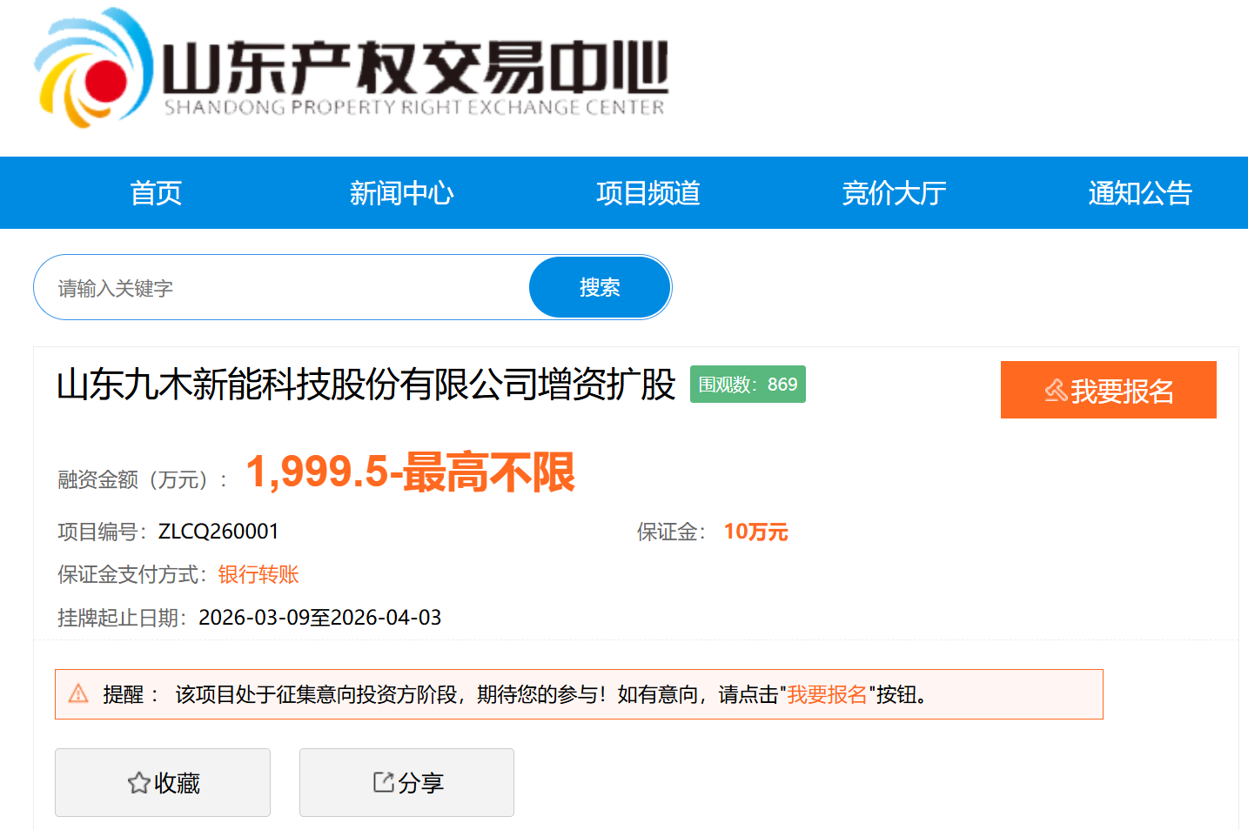Click the share icon next to 分享
1248x830 pixels.
383,782
